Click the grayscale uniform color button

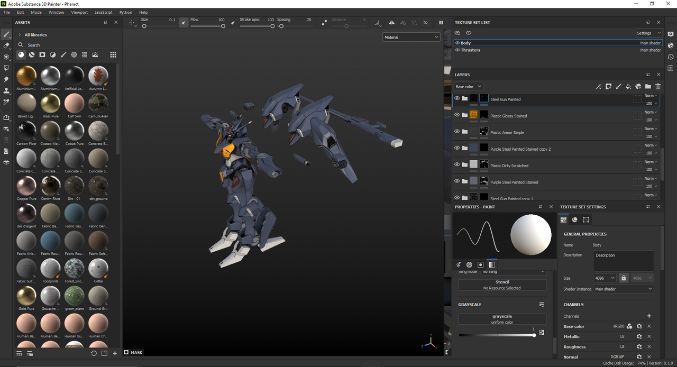pyautogui.click(x=502, y=319)
